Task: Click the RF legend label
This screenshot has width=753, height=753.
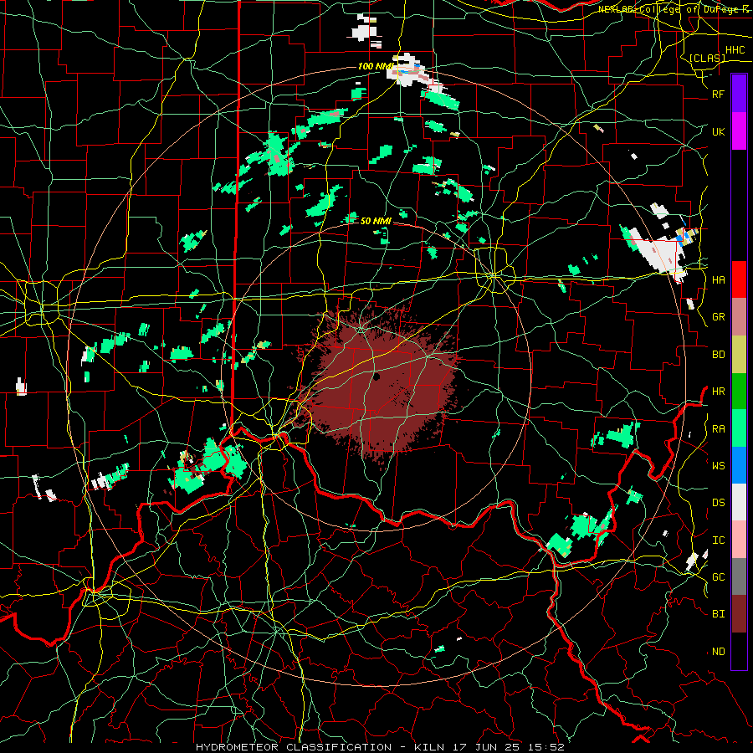Action: pos(719,94)
